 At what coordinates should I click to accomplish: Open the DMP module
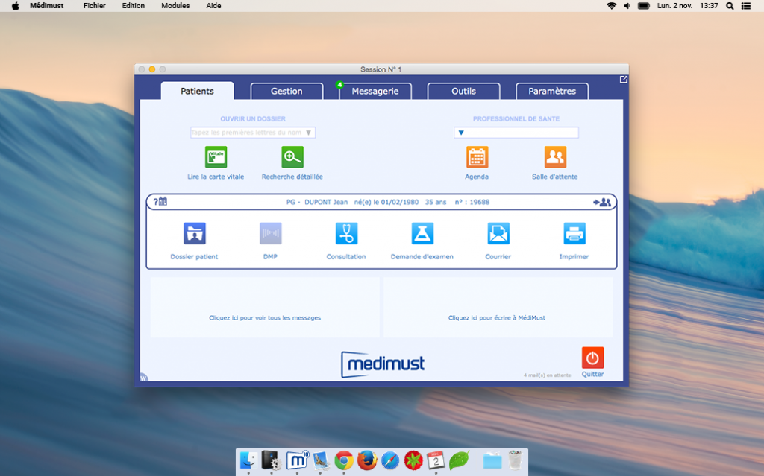[x=270, y=234]
